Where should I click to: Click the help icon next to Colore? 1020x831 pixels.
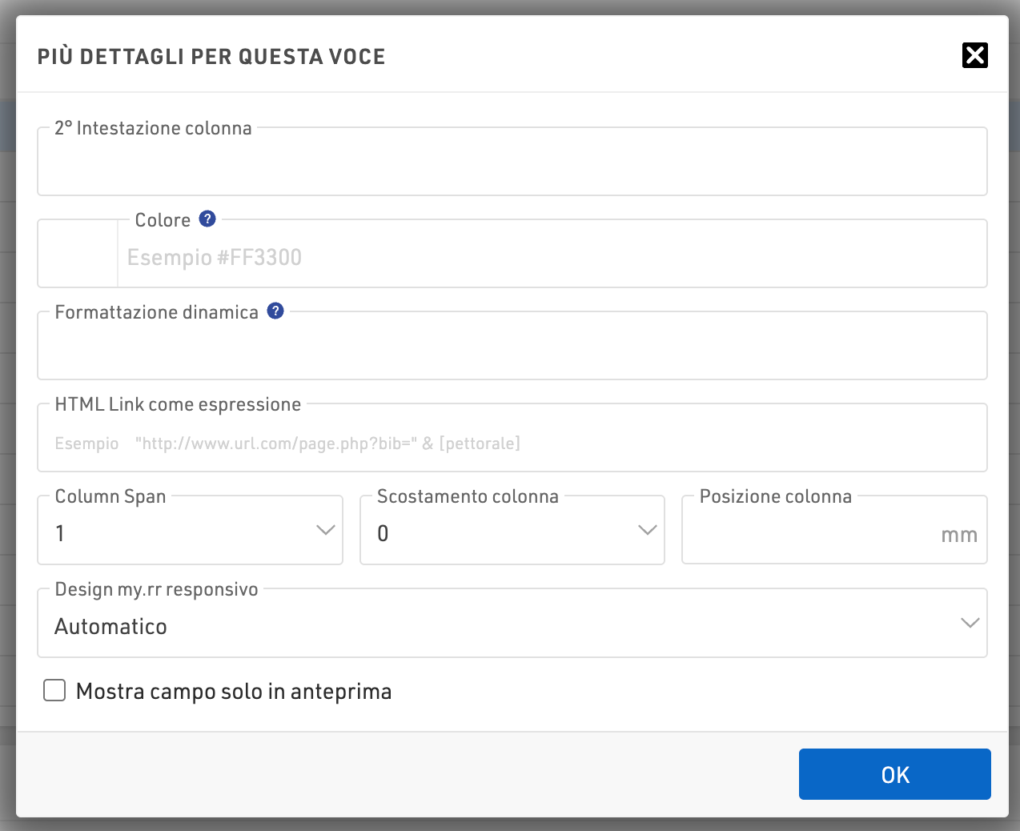tap(207, 219)
